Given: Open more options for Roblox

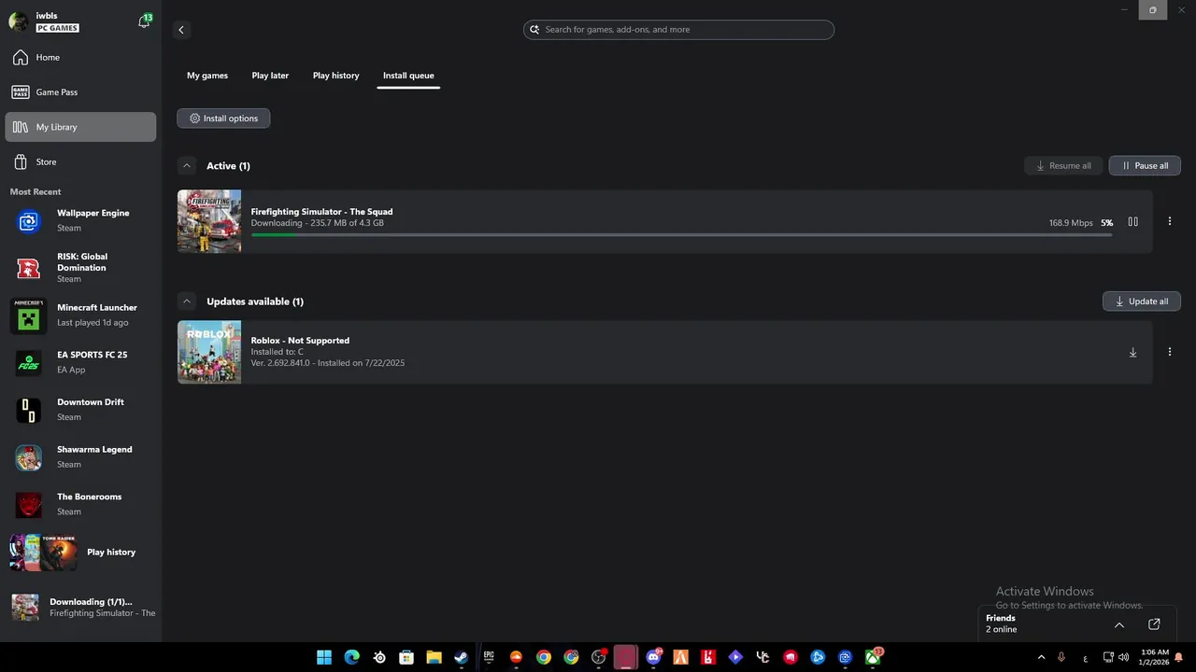Looking at the screenshot, I should (x=1169, y=353).
